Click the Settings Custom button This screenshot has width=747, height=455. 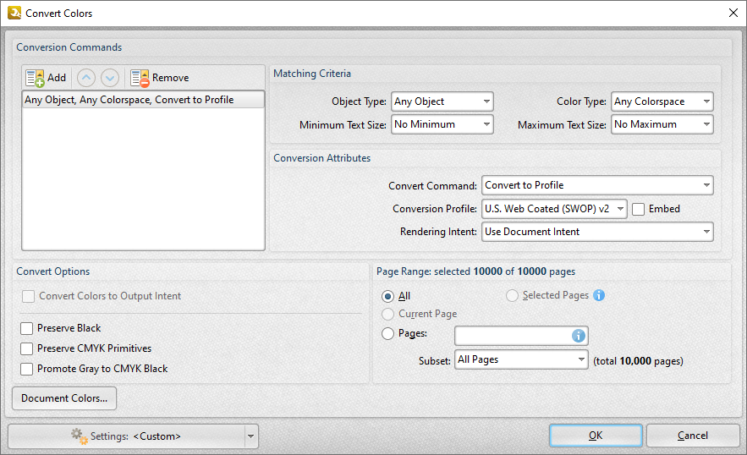coord(126,436)
